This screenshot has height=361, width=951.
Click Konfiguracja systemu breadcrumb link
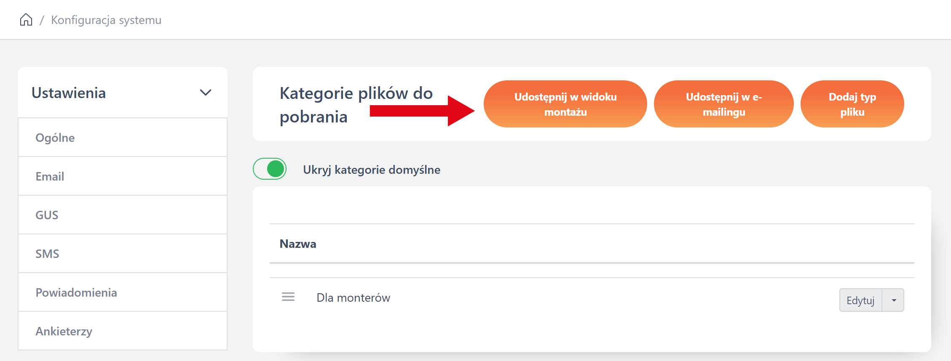(x=106, y=20)
